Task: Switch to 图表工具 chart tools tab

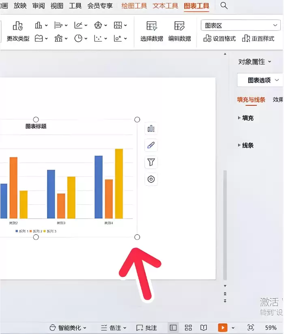Action: pos(196,6)
